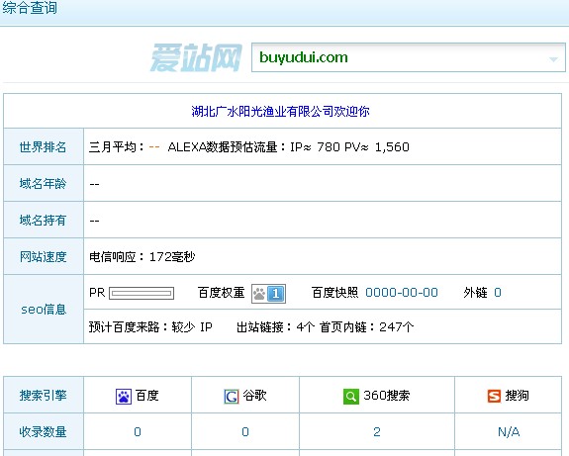
Task: Open the 百度 收录数量 0 link
Action: [138, 431]
